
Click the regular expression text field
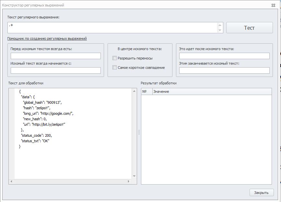point(112,28)
